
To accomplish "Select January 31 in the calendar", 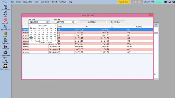I will (x=51, y=38).
